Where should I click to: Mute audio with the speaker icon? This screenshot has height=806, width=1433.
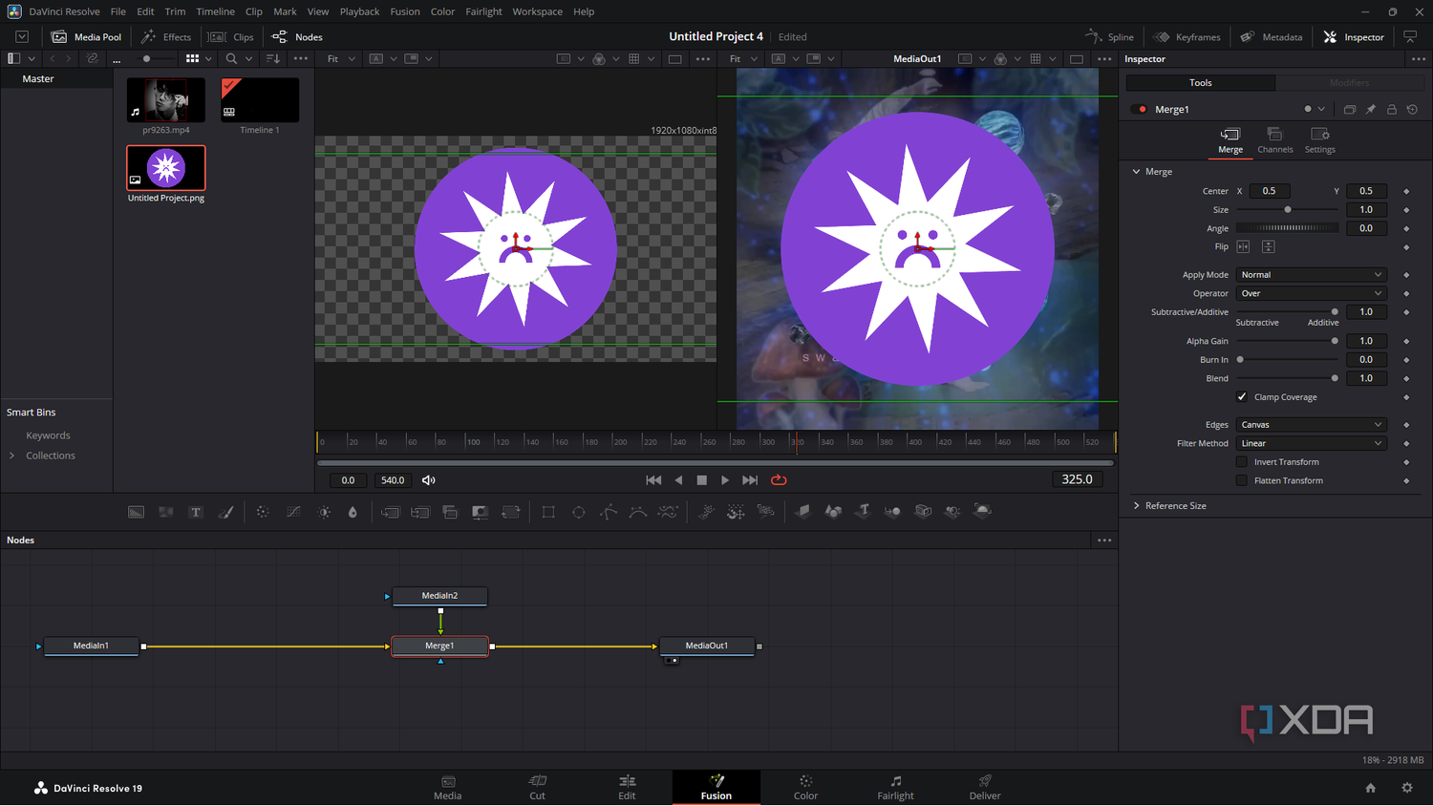click(429, 480)
